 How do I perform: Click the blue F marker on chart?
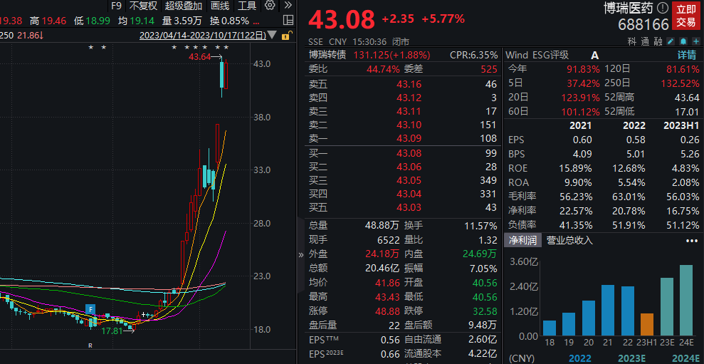(x=90, y=309)
